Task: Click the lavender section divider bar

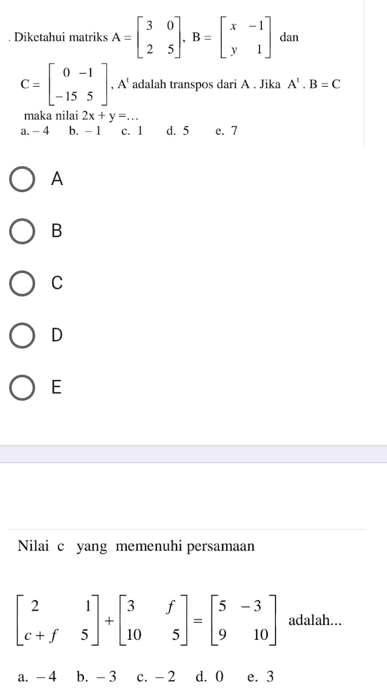Action: 193,454
